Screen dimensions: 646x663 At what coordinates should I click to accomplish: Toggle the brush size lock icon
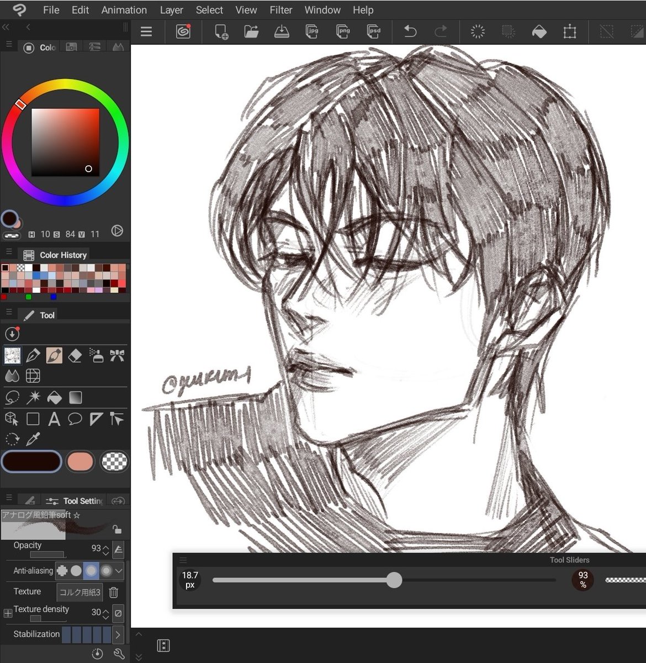(x=117, y=529)
